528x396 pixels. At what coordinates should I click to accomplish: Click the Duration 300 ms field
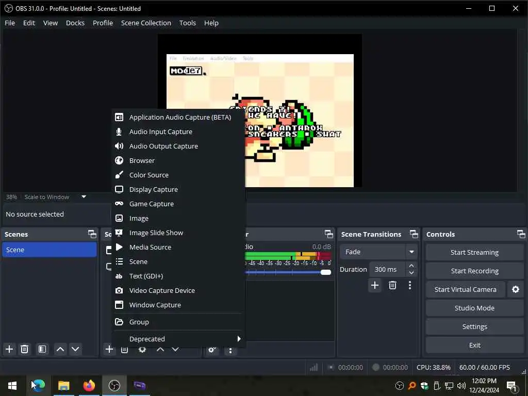[387, 269]
